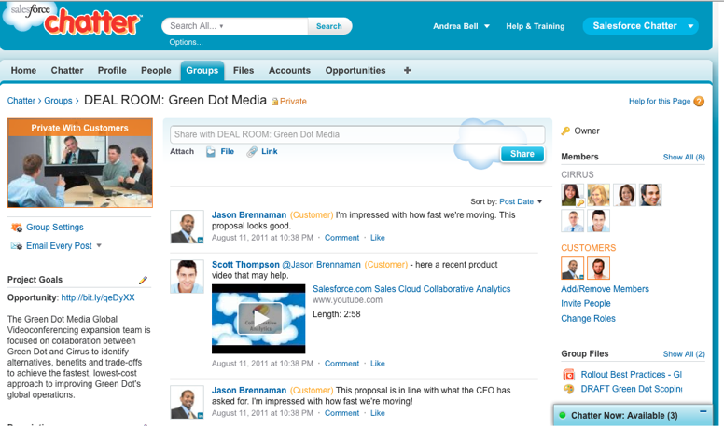The image size is (724, 428).
Task: Switch to the Files tab
Action: tap(244, 70)
